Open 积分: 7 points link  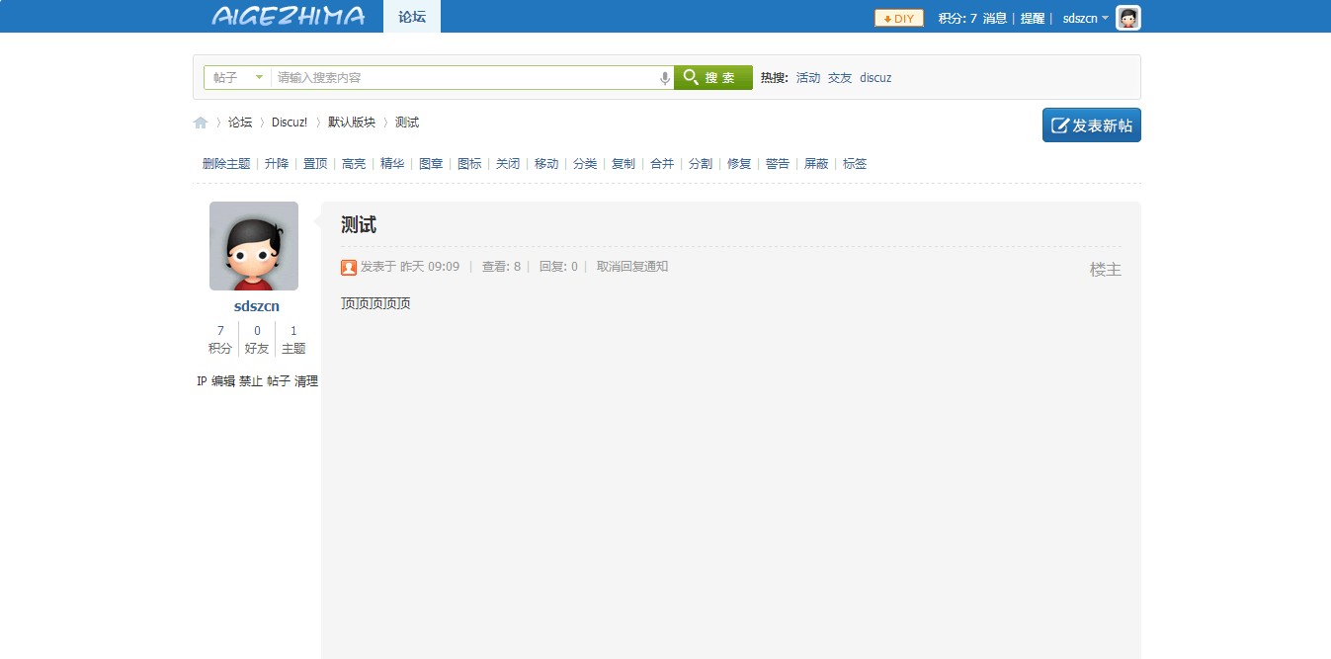957,18
